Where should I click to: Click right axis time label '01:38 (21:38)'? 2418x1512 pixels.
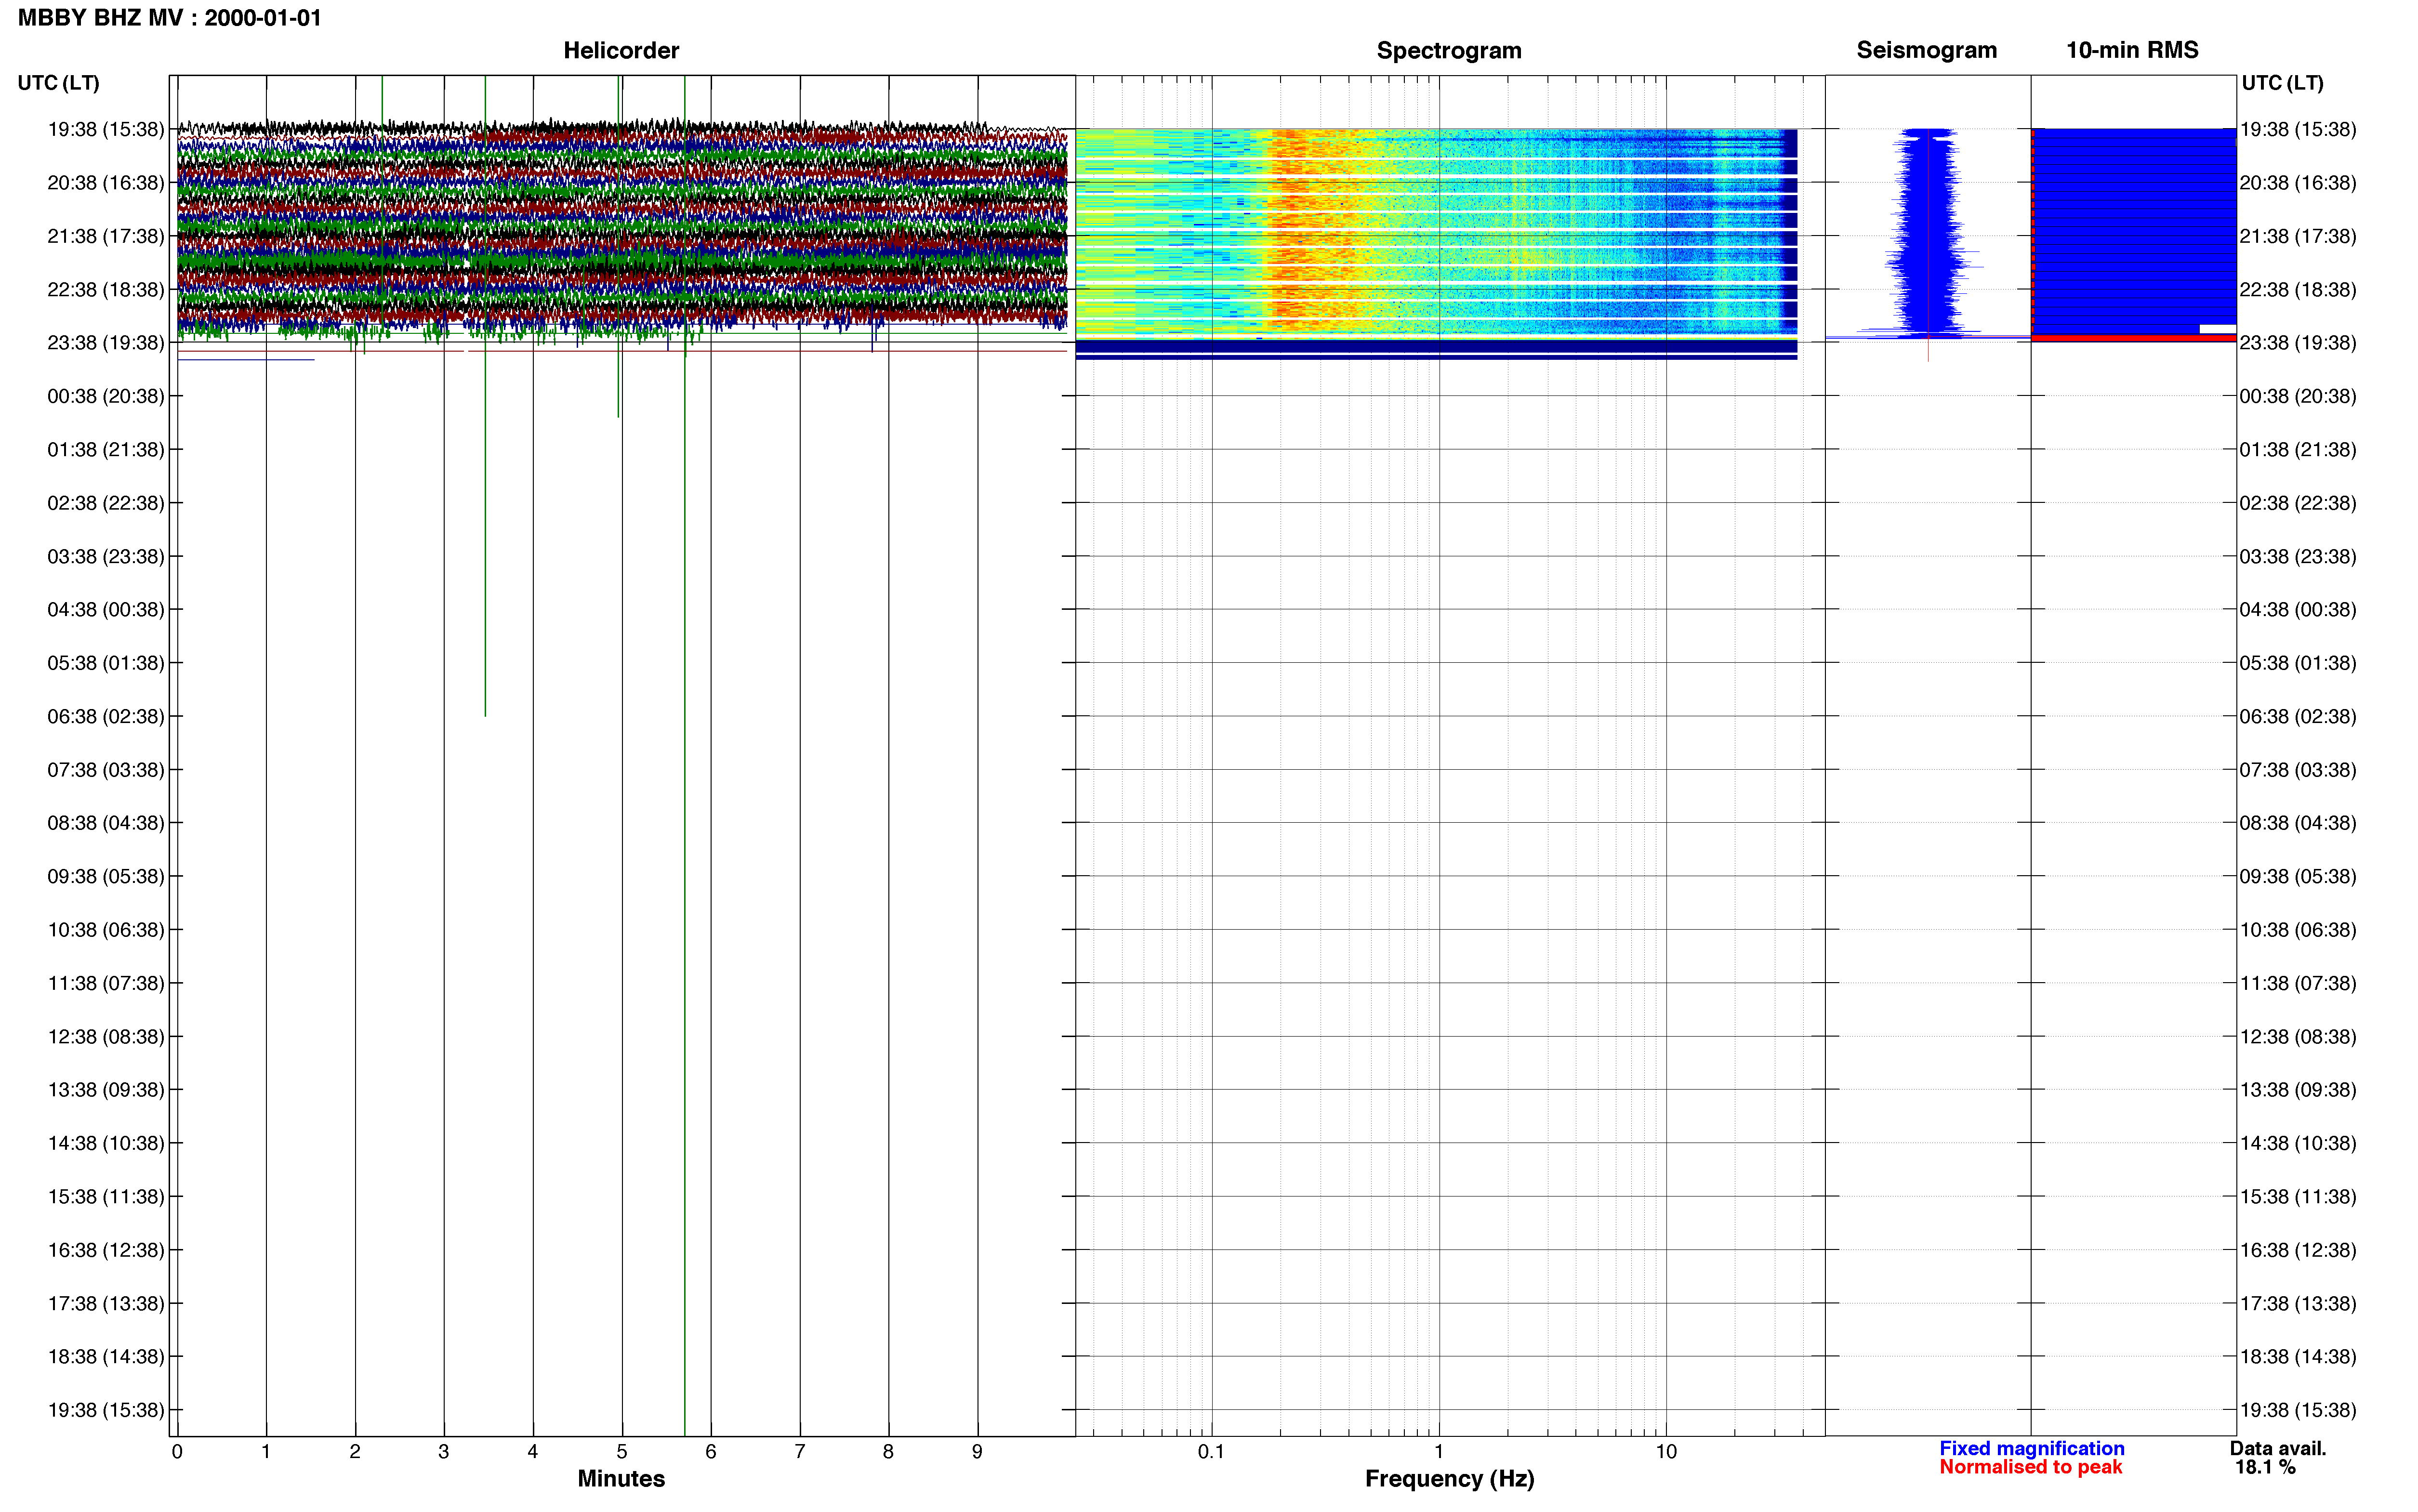pos(2297,449)
